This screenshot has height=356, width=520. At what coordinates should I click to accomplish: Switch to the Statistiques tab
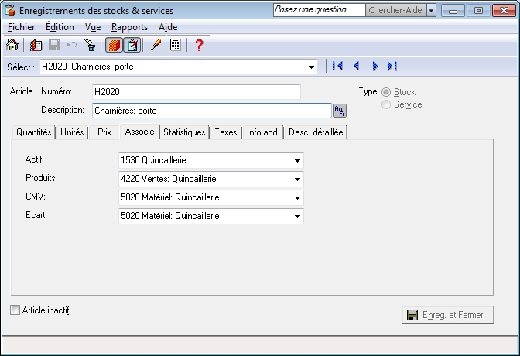pyautogui.click(x=184, y=132)
